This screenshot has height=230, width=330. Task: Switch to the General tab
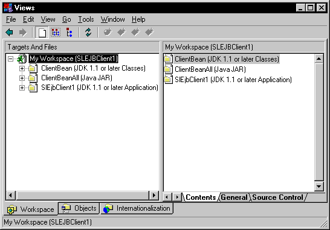[234, 197]
